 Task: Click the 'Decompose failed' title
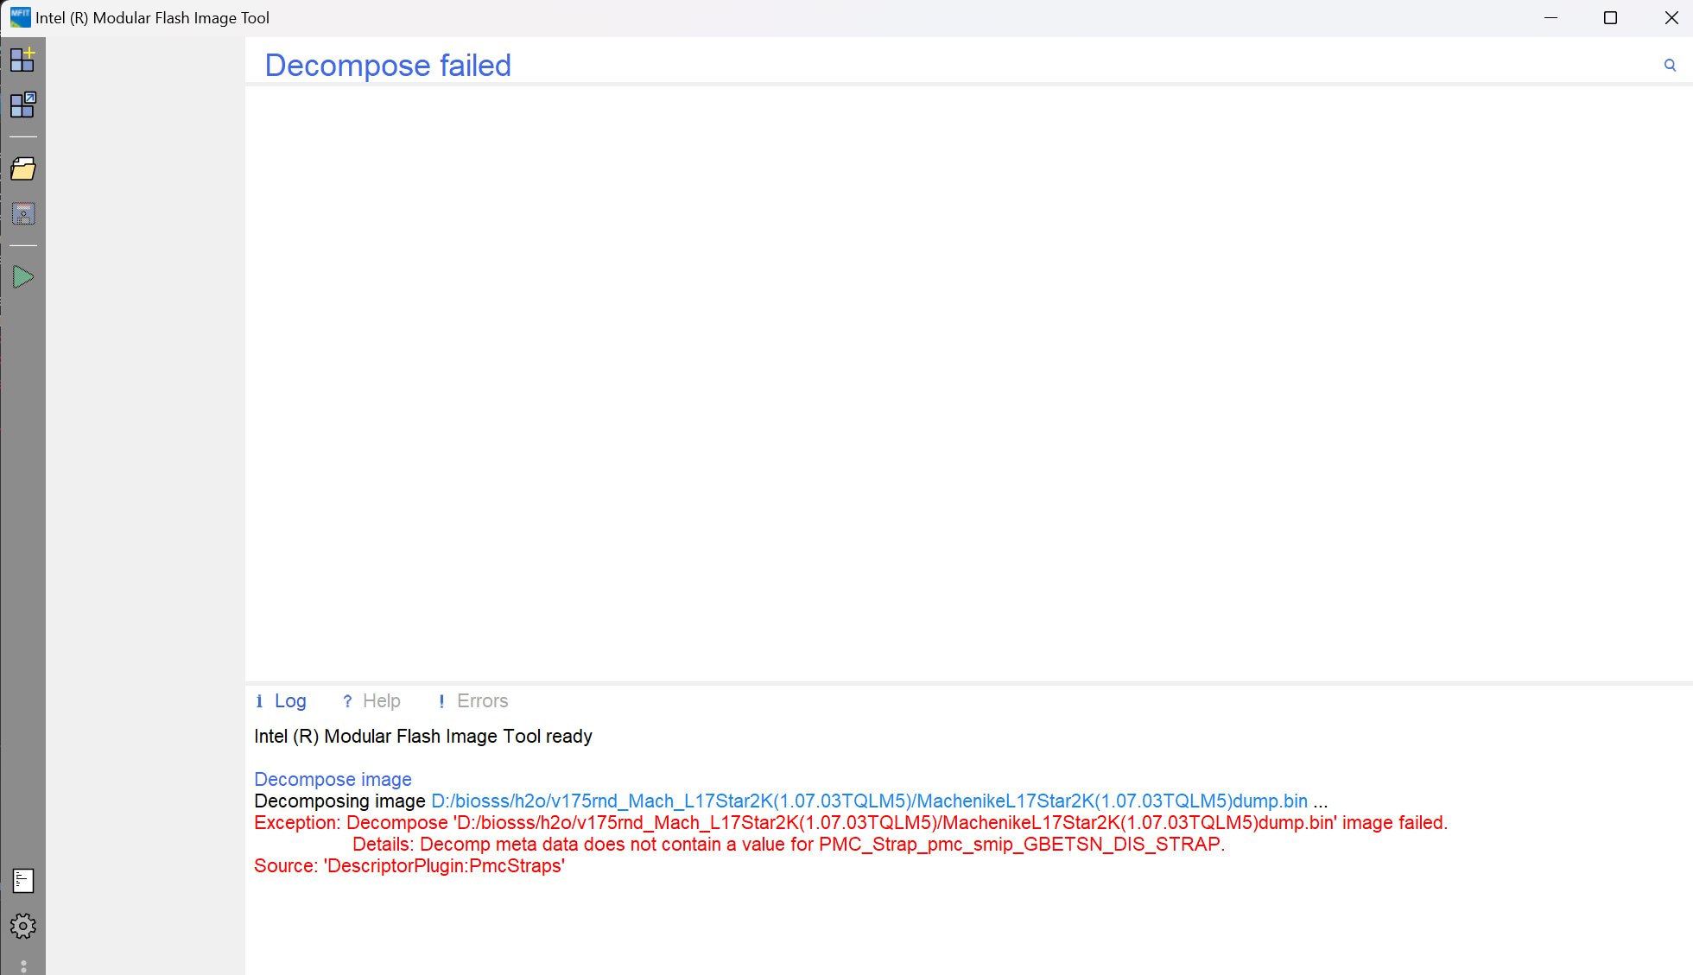[388, 66]
